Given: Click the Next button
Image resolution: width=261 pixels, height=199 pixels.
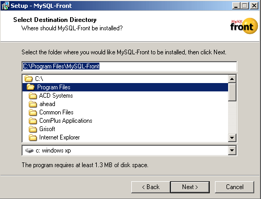Looking at the screenshot, I should pyautogui.click(x=190, y=187).
